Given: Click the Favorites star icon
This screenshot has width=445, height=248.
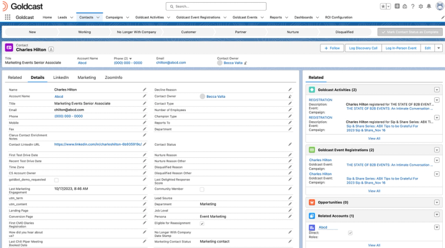Looking at the screenshot, I should click(x=383, y=6).
